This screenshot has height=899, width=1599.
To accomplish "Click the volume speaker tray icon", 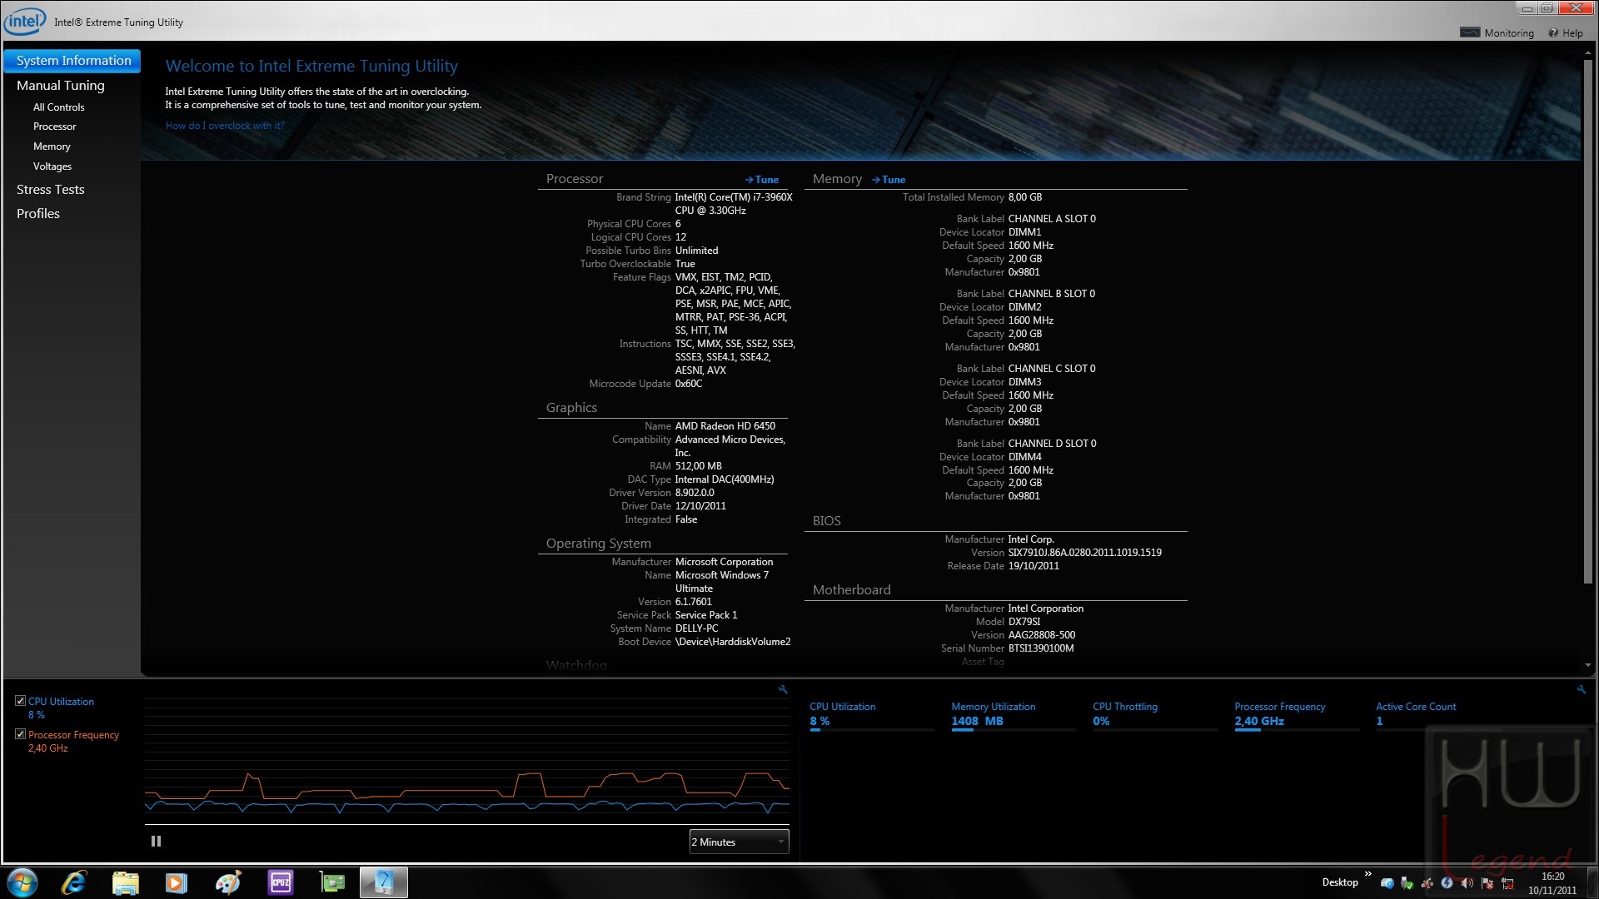I will (1467, 883).
